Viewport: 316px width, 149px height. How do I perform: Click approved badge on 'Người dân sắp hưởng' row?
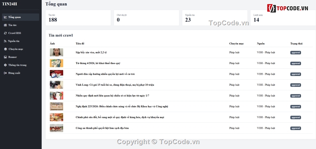296,74
